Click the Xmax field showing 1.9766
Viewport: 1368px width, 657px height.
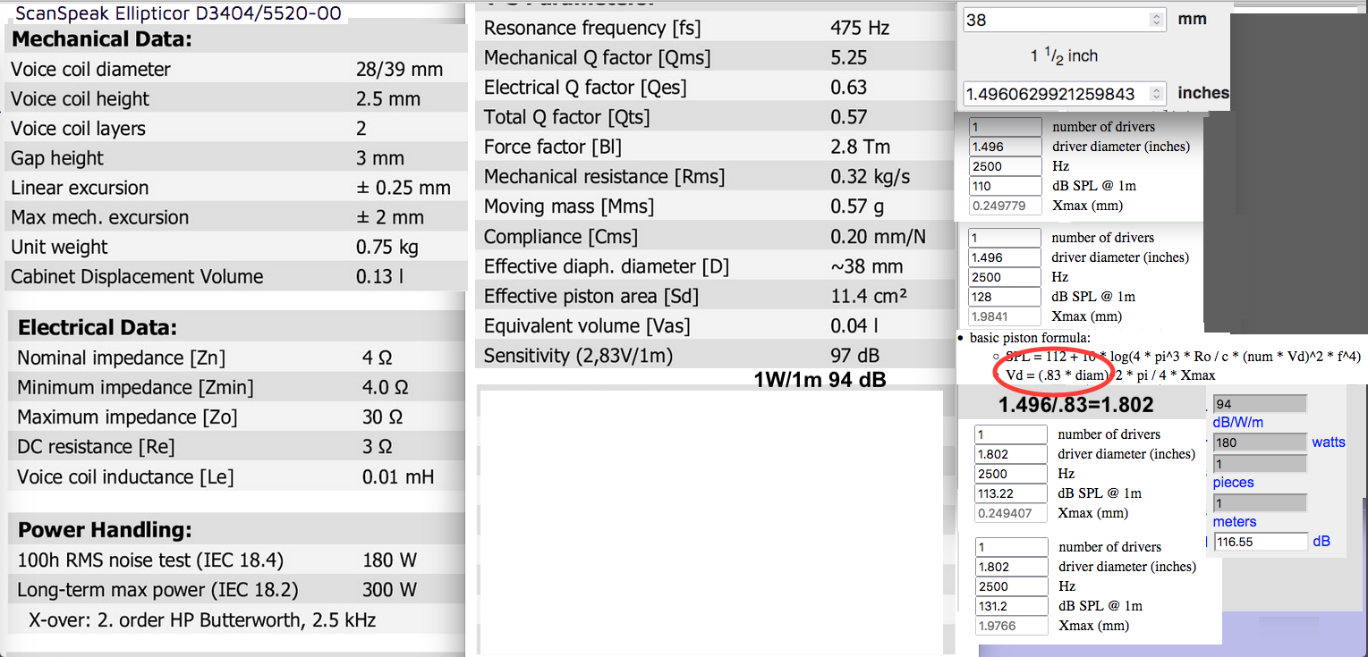tap(1011, 626)
